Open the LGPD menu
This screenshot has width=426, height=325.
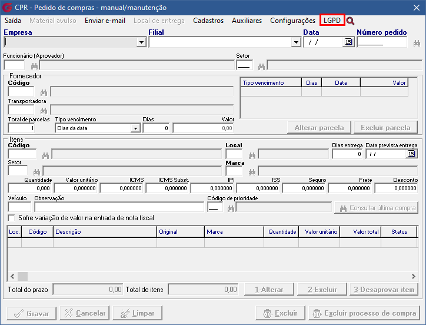[x=332, y=21]
